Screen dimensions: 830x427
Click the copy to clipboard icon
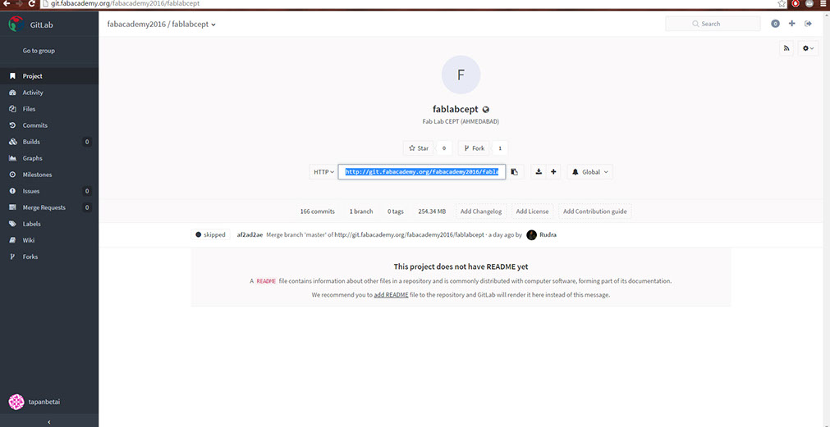coord(515,172)
